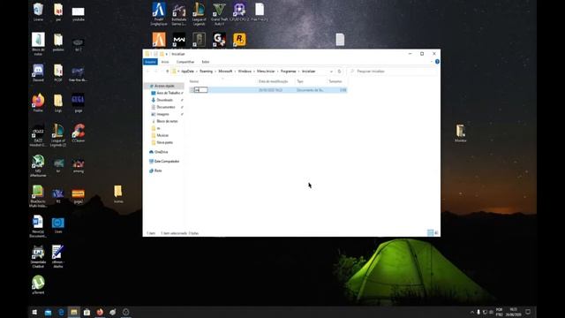Sort by Data de modificação column
The height and width of the screenshot is (318, 565).
coord(273,81)
